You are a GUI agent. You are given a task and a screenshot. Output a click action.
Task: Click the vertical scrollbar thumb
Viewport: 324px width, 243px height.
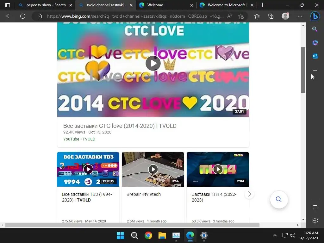pos(303,70)
